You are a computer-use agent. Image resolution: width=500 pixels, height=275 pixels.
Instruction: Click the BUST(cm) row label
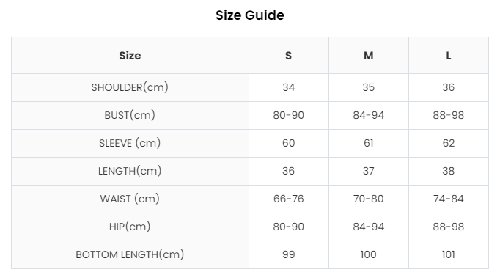[130, 115]
